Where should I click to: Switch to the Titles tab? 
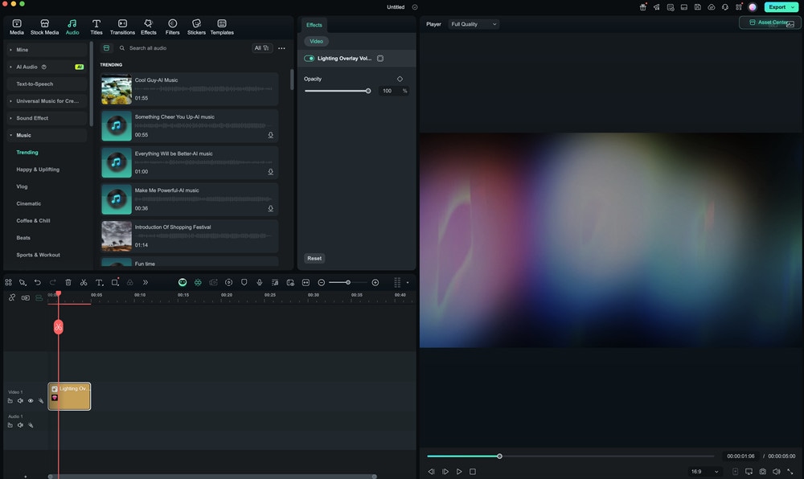point(96,27)
